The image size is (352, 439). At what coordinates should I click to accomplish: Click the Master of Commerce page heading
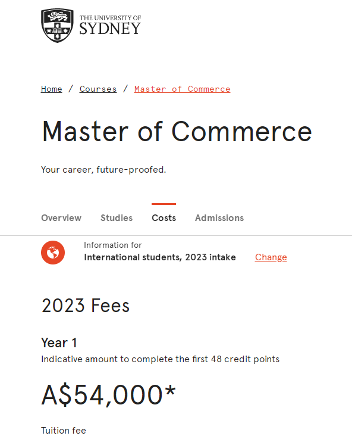coord(177,131)
